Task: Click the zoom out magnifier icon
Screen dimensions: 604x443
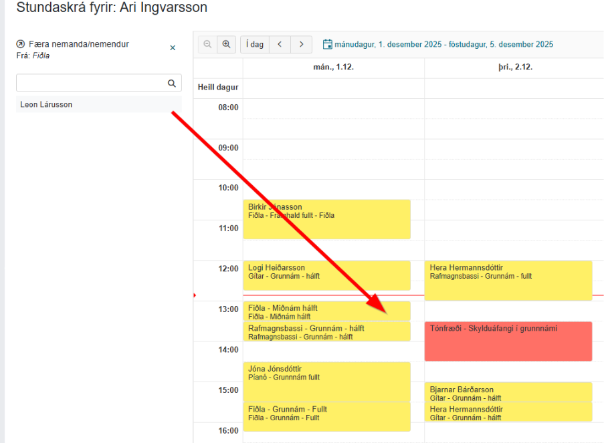Action: coord(207,44)
